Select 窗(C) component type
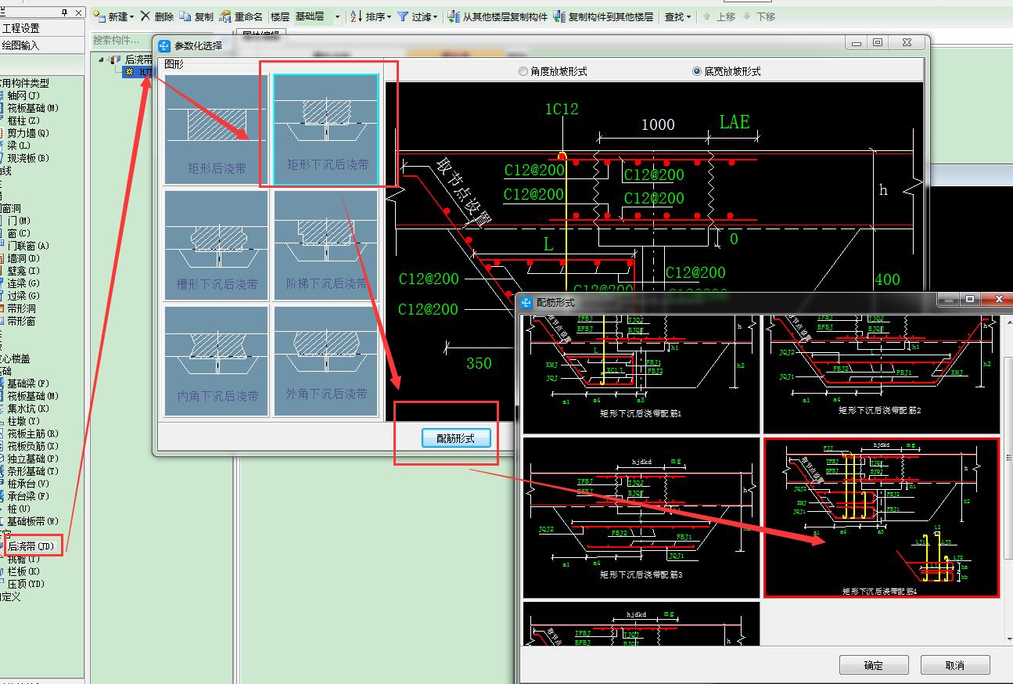Screen dimensions: 1013x684 19,233
